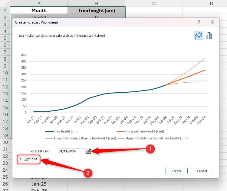The height and width of the screenshot is (191, 227).
Task: Click the Cancel button
Action: point(202,171)
